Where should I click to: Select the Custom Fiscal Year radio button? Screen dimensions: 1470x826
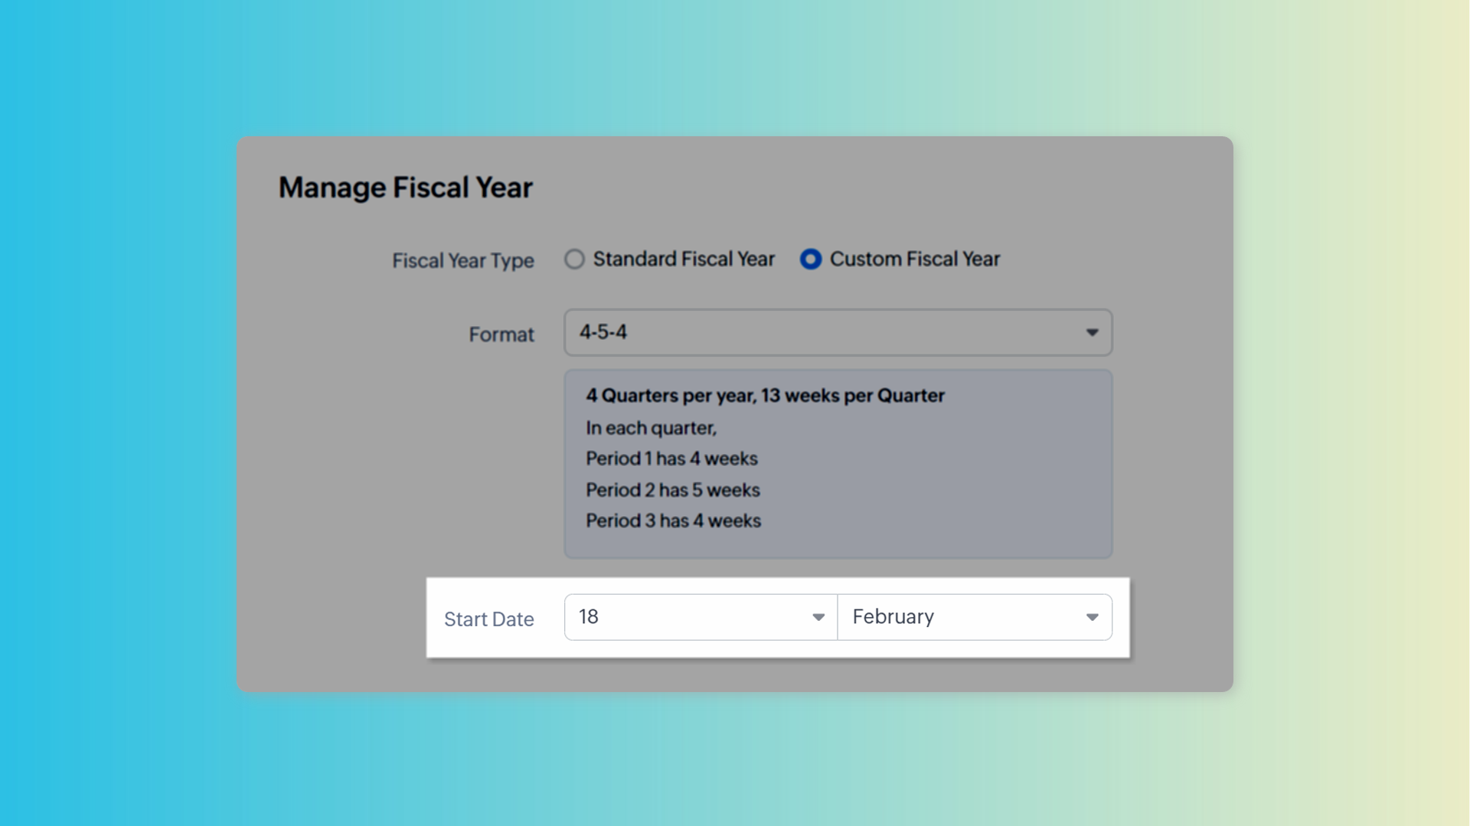[810, 260]
